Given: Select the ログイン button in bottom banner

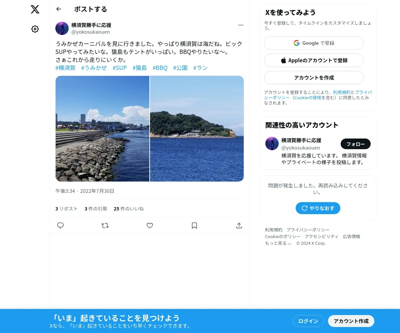Looking at the screenshot, I should pyautogui.click(x=308, y=321).
